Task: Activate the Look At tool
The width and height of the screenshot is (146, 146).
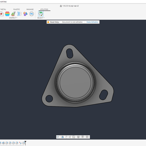Action: coord(63,137)
